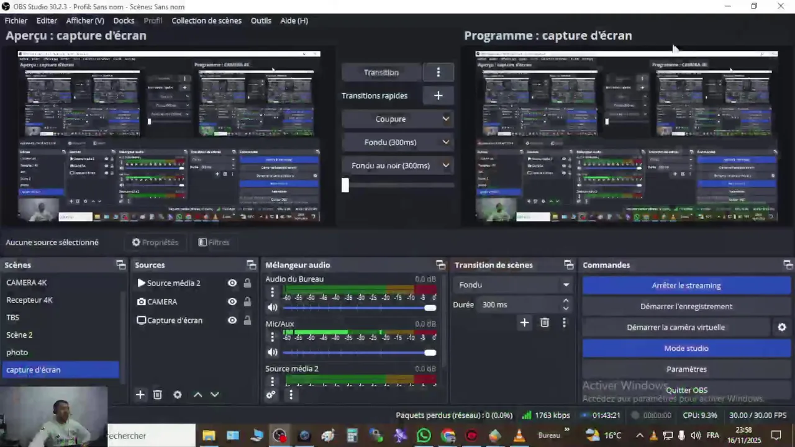Adjust Audio du Bureau volume slider
Screen dimensions: 795x447
tap(360, 308)
